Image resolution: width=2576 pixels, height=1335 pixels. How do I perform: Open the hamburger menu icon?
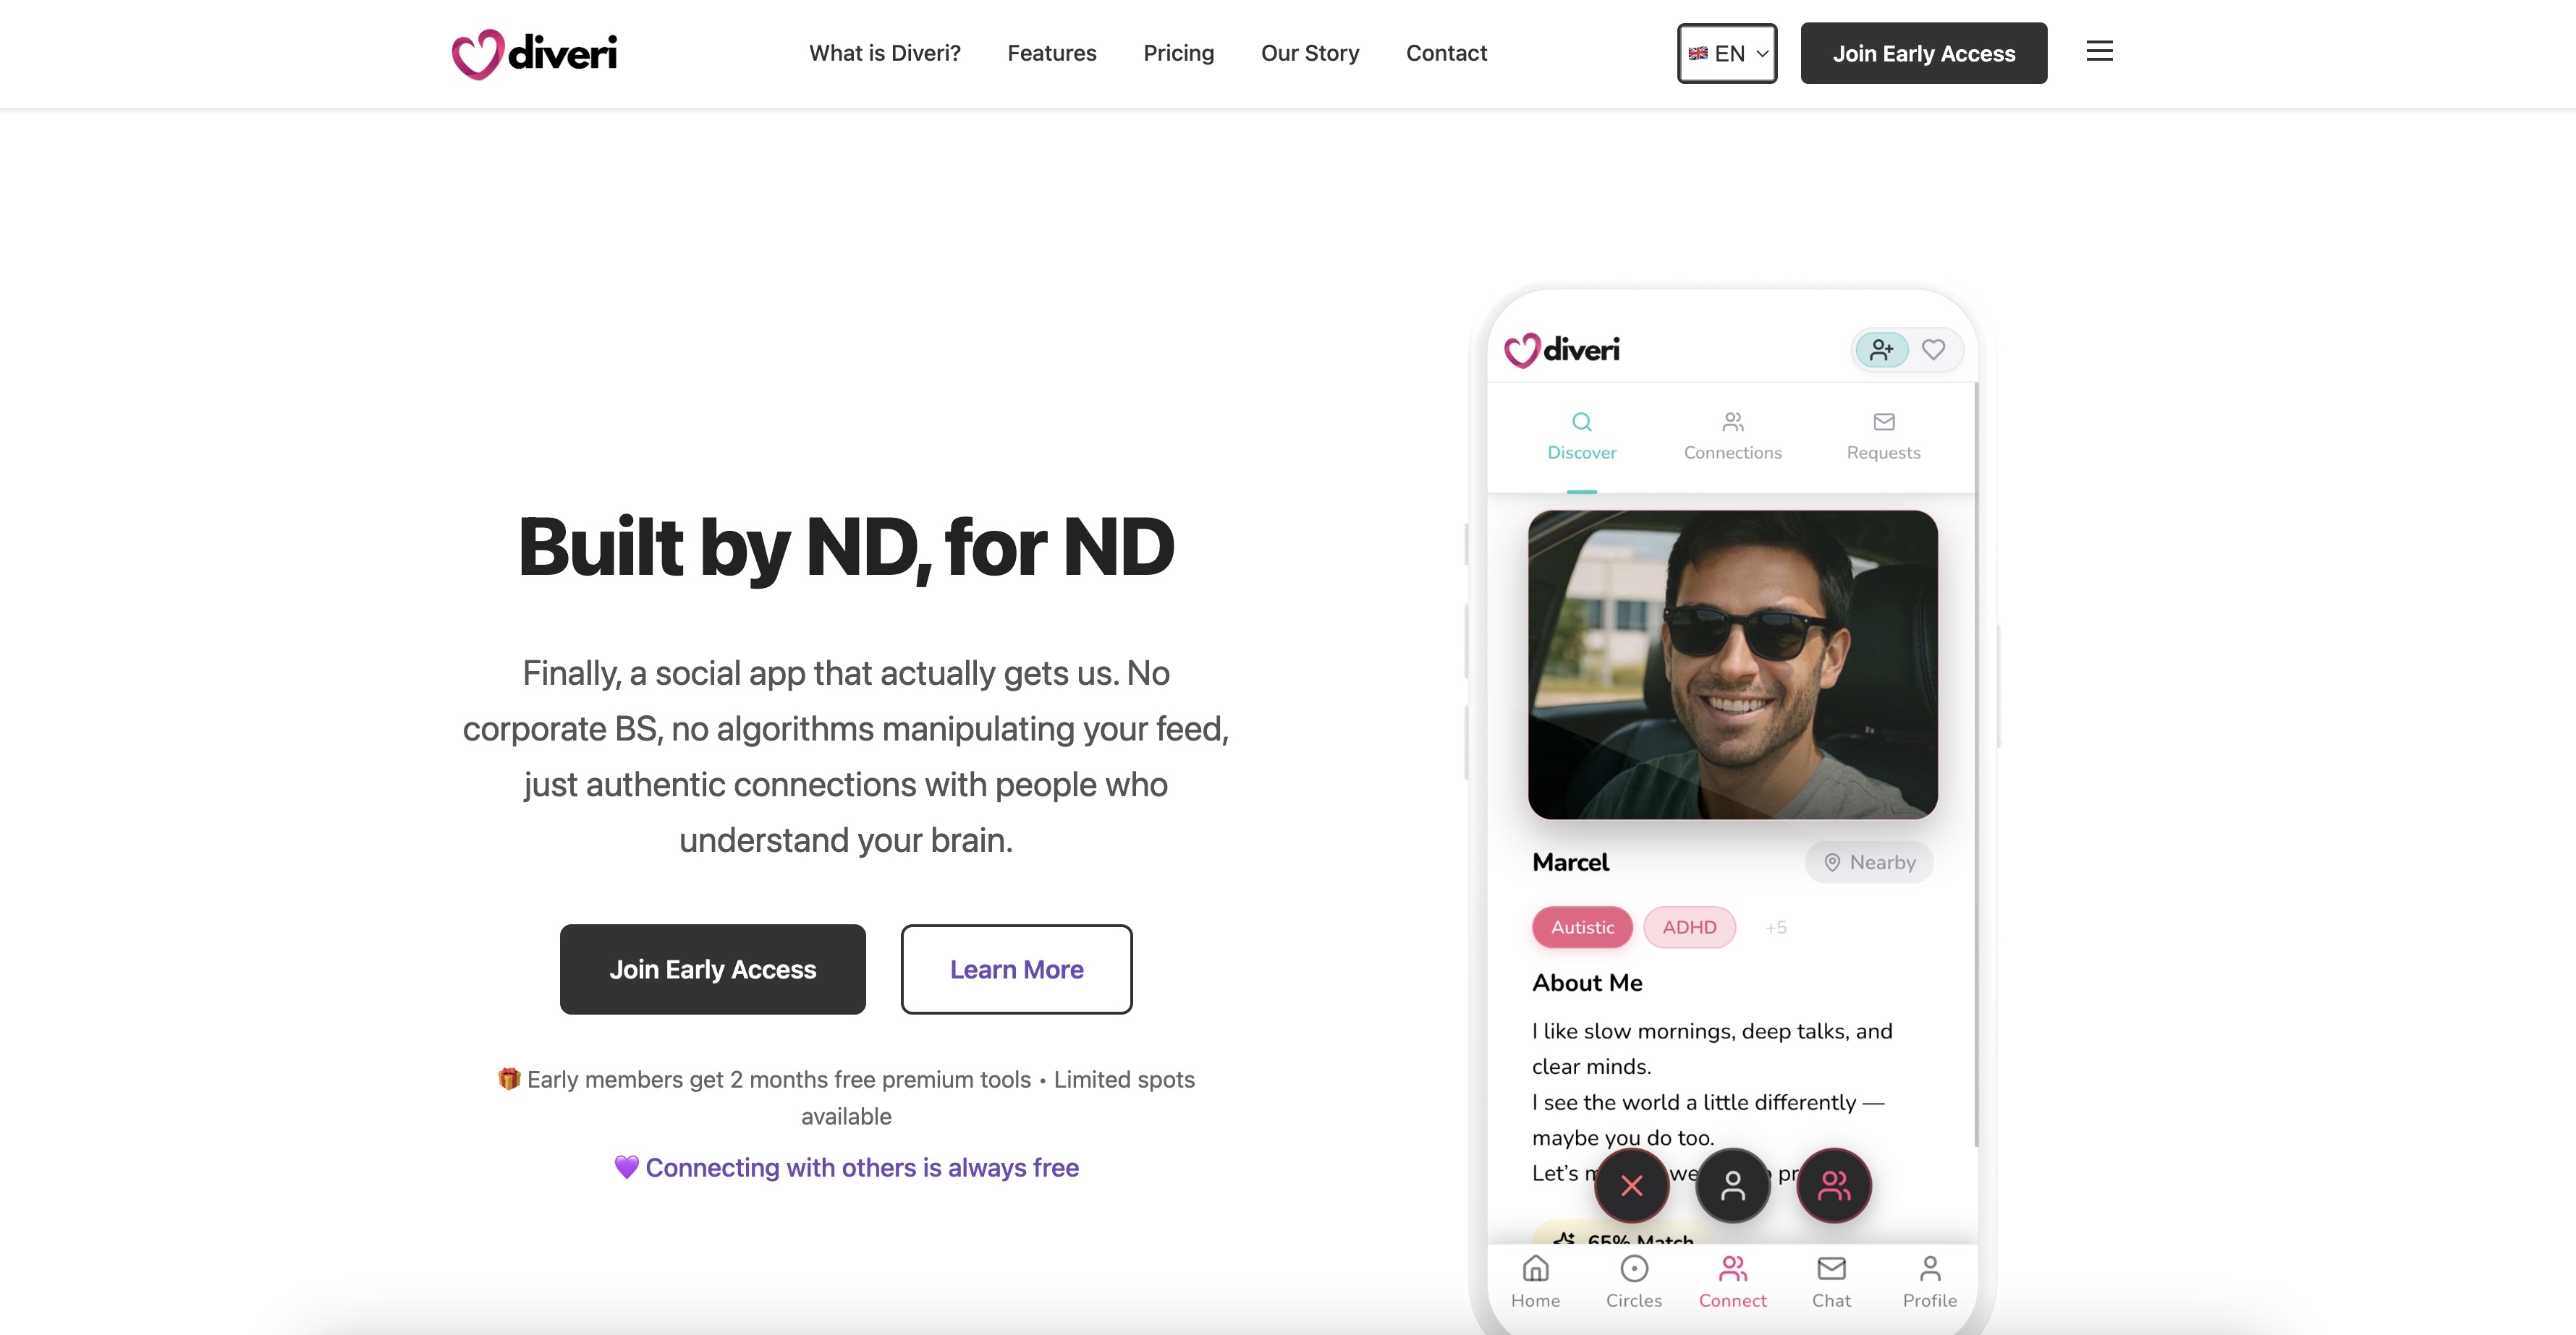click(x=2099, y=51)
